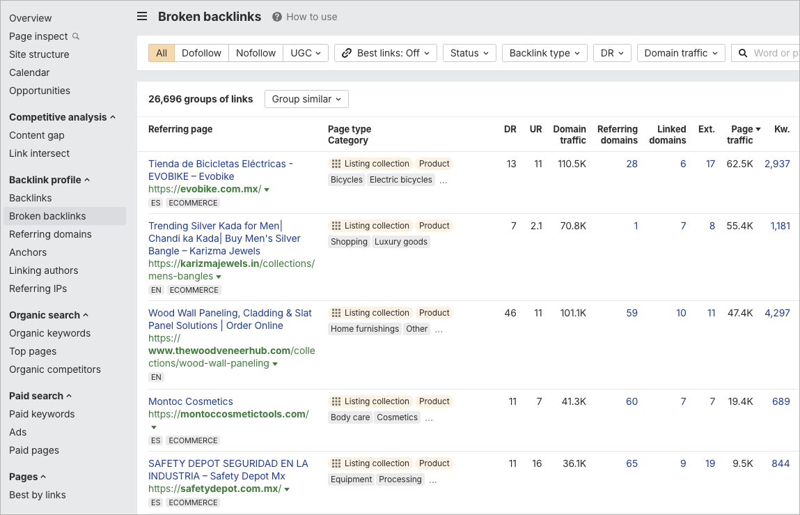Open the Domain traffic dropdown
800x515 pixels.
(680, 52)
